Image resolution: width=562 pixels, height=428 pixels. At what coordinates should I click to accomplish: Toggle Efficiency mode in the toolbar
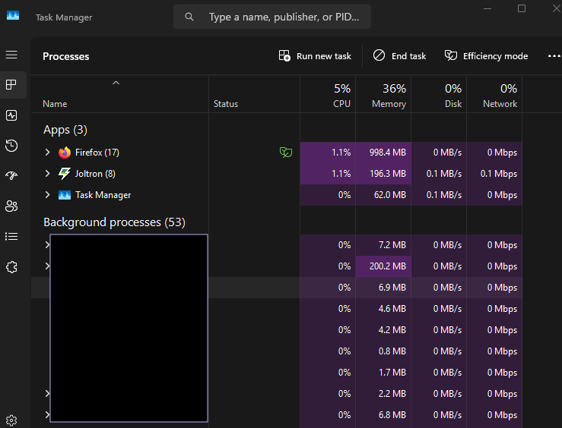(x=486, y=56)
